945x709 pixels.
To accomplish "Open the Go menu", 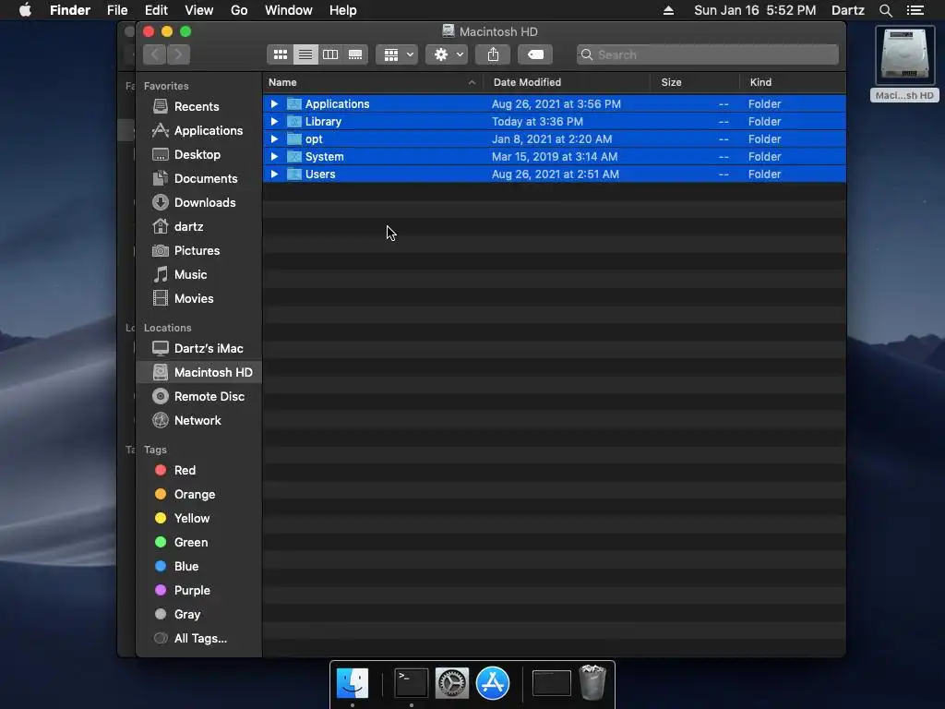I will pyautogui.click(x=239, y=10).
